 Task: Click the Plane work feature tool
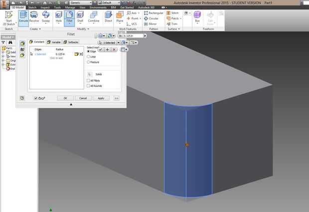[120, 17]
